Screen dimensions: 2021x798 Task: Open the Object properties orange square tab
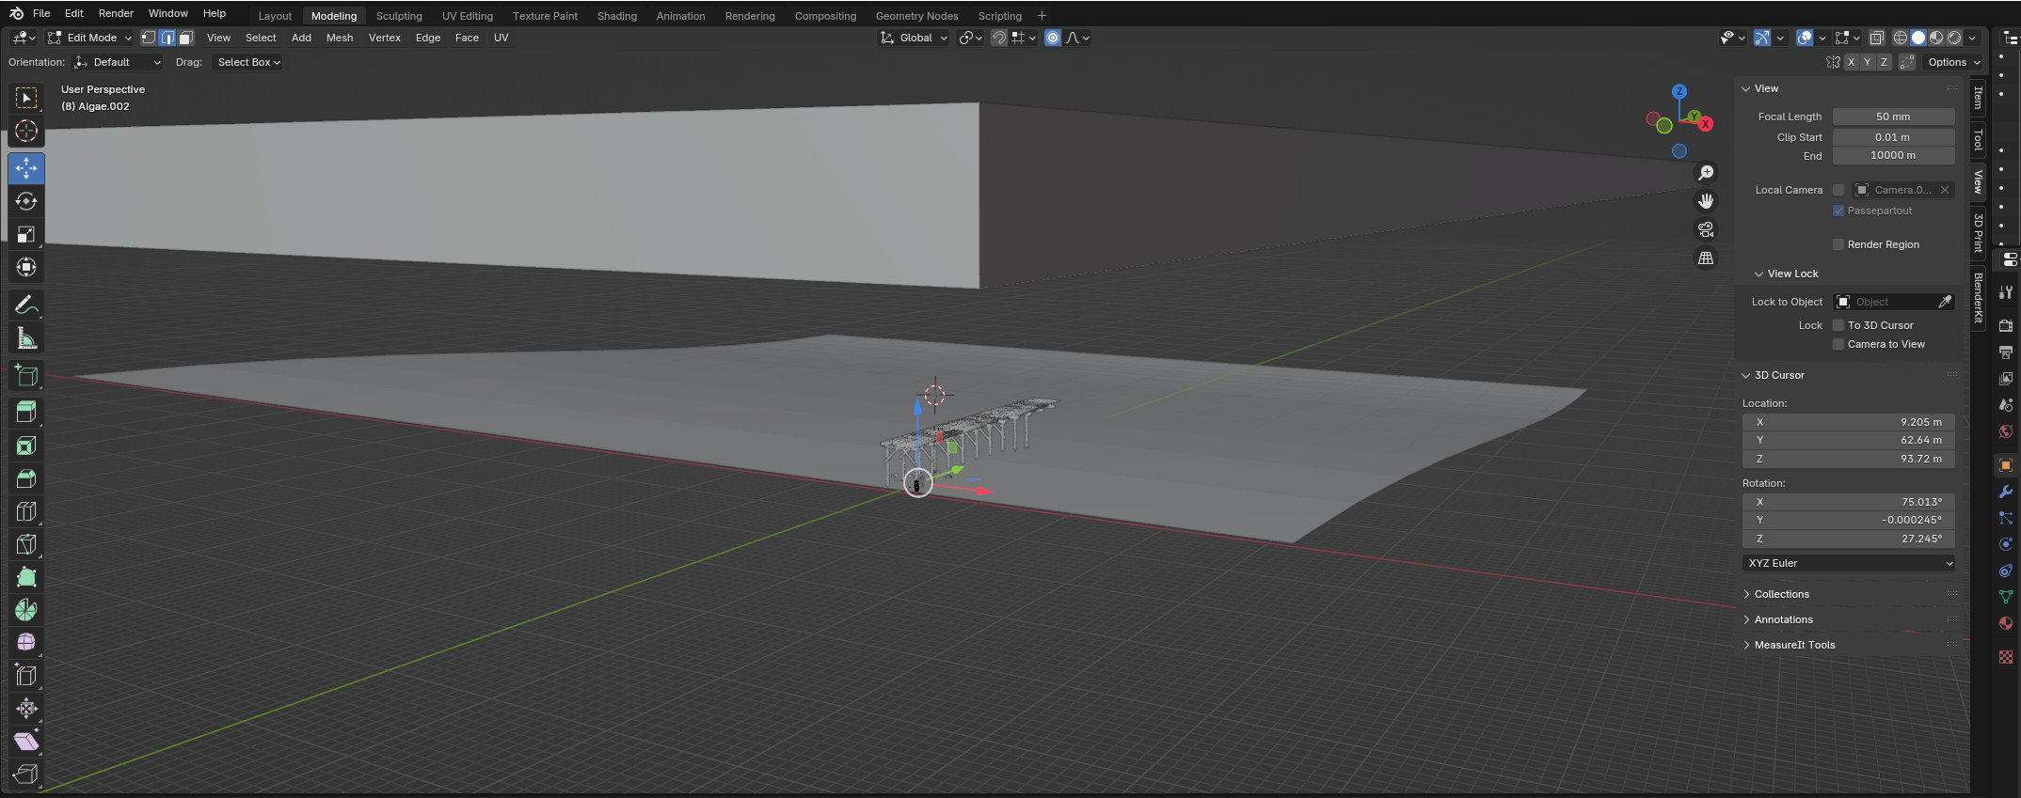coord(2006,465)
